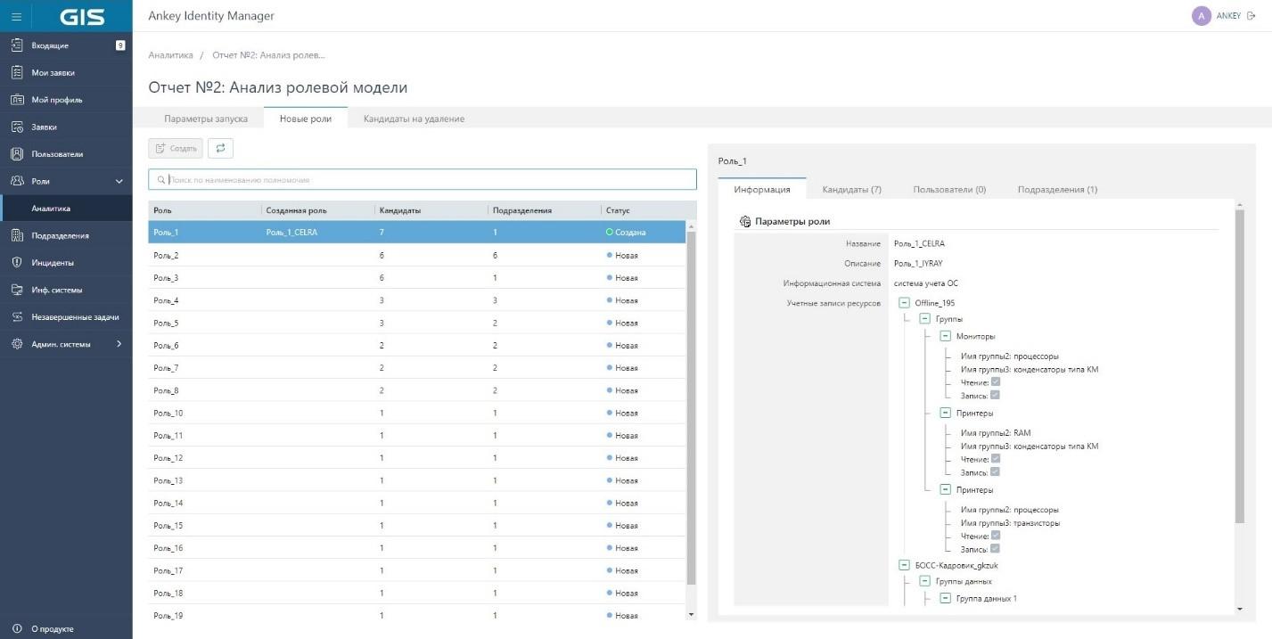This screenshot has width=1272, height=639.
Task: Toggle Чтение checkbox under Мониторы
Action: [995, 382]
